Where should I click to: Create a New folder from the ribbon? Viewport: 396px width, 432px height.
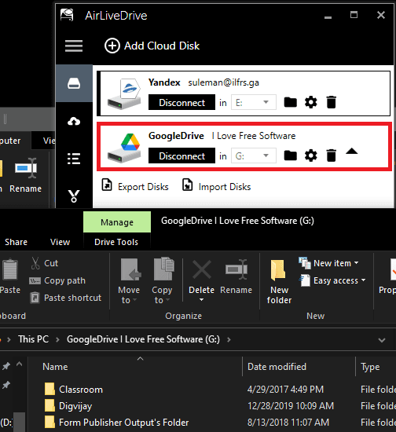279,281
